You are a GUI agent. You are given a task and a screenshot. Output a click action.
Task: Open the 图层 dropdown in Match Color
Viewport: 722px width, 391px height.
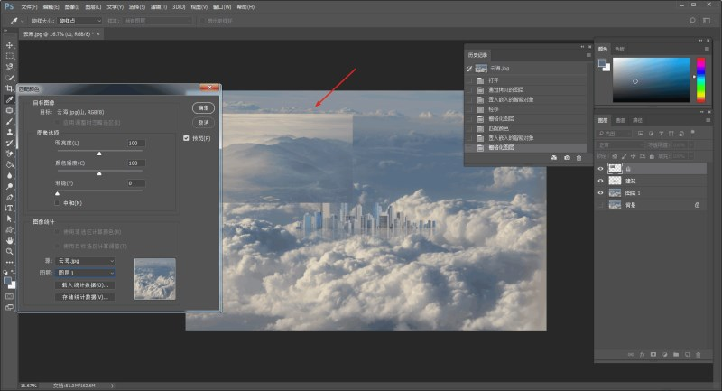click(85, 272)
